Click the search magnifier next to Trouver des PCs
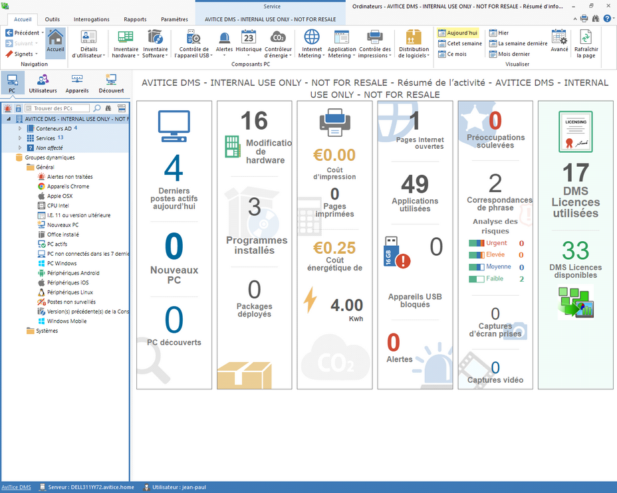 pyautogui.click(x=97, y=108)
